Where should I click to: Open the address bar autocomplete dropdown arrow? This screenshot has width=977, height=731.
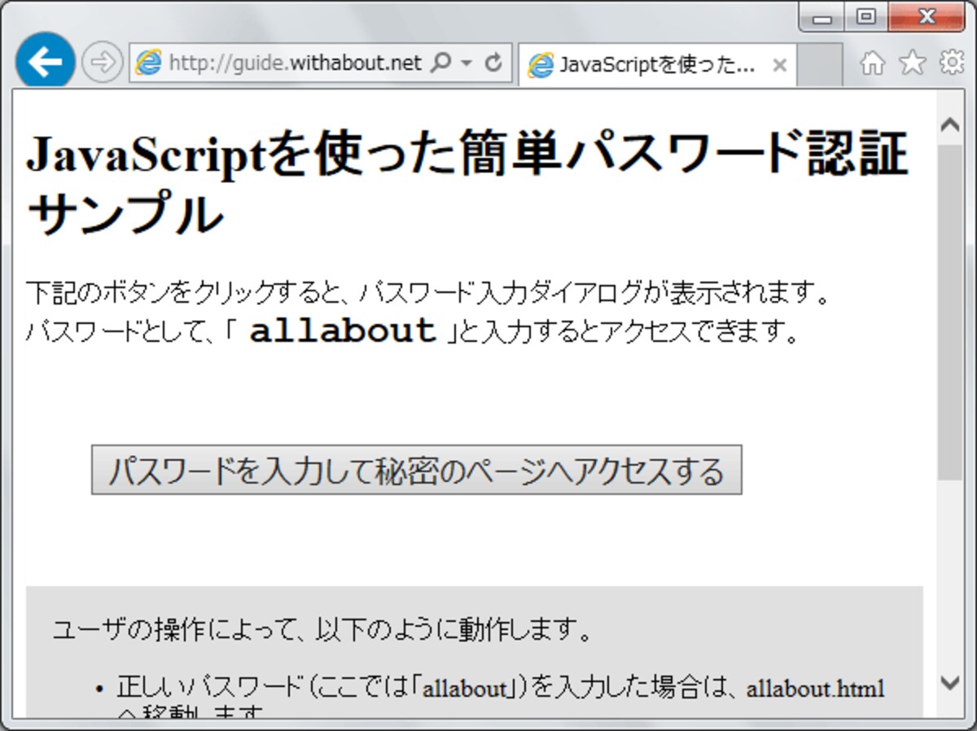467,63
